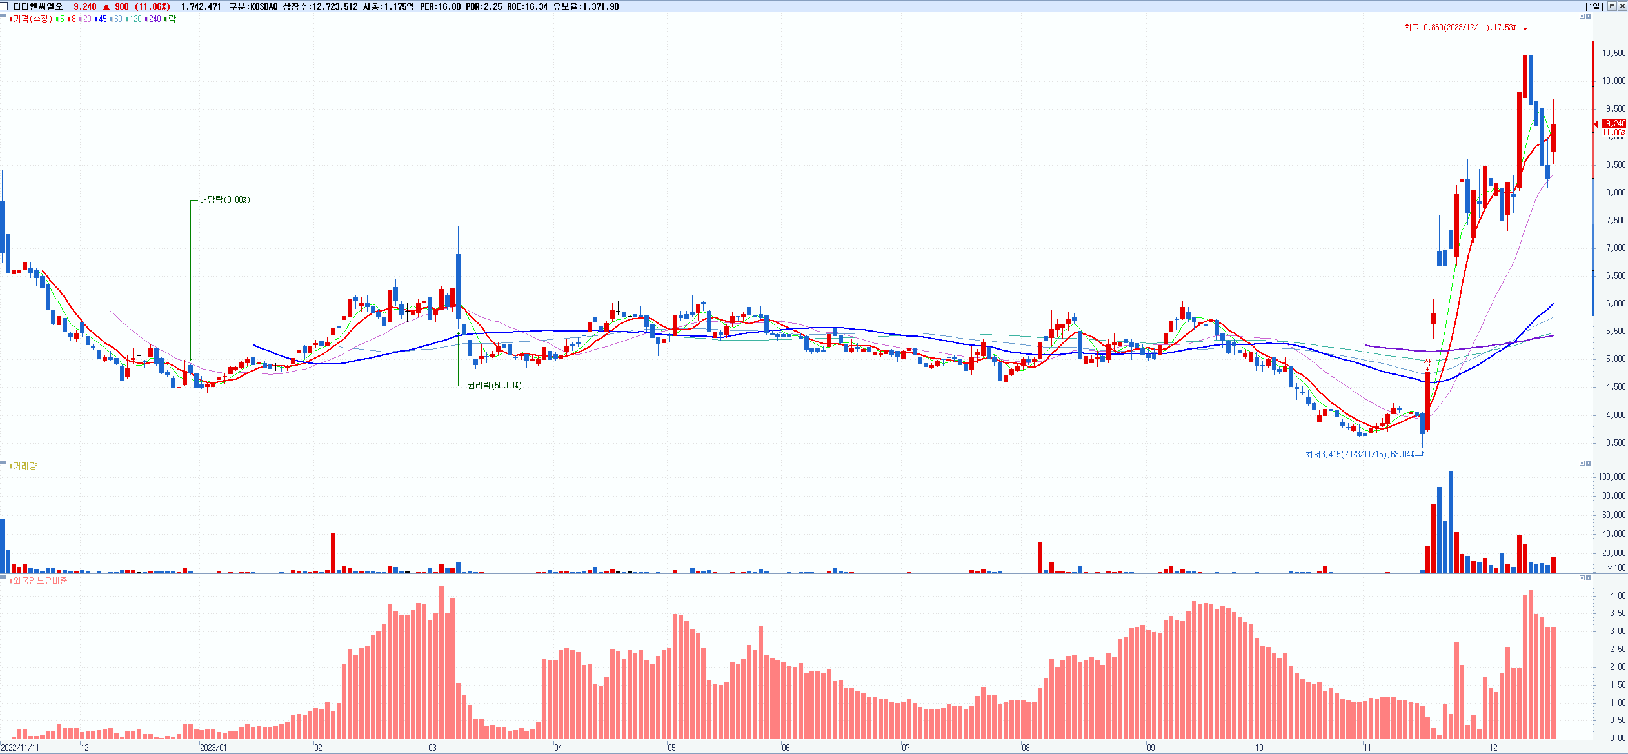Select the 45-day moving average legend

click(x=103, y=19)
